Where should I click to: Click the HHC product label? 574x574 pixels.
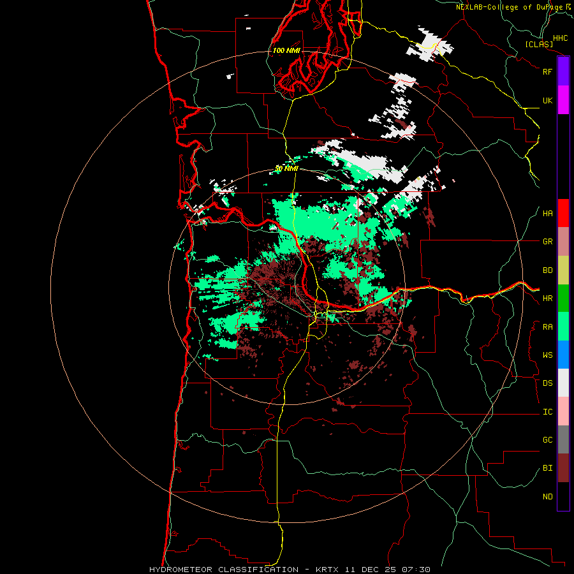tap(561, 38)
